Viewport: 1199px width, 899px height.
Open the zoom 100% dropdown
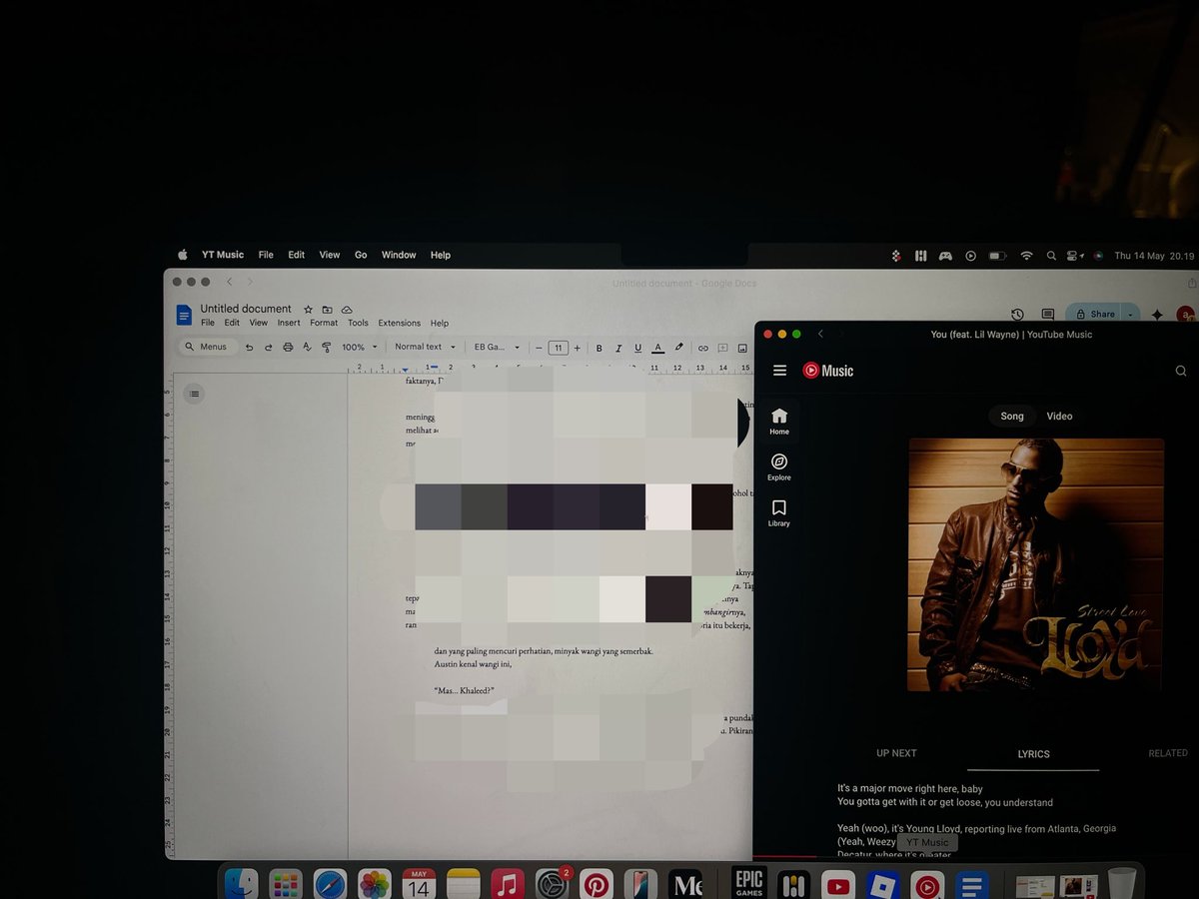click(x=360, y=348)
